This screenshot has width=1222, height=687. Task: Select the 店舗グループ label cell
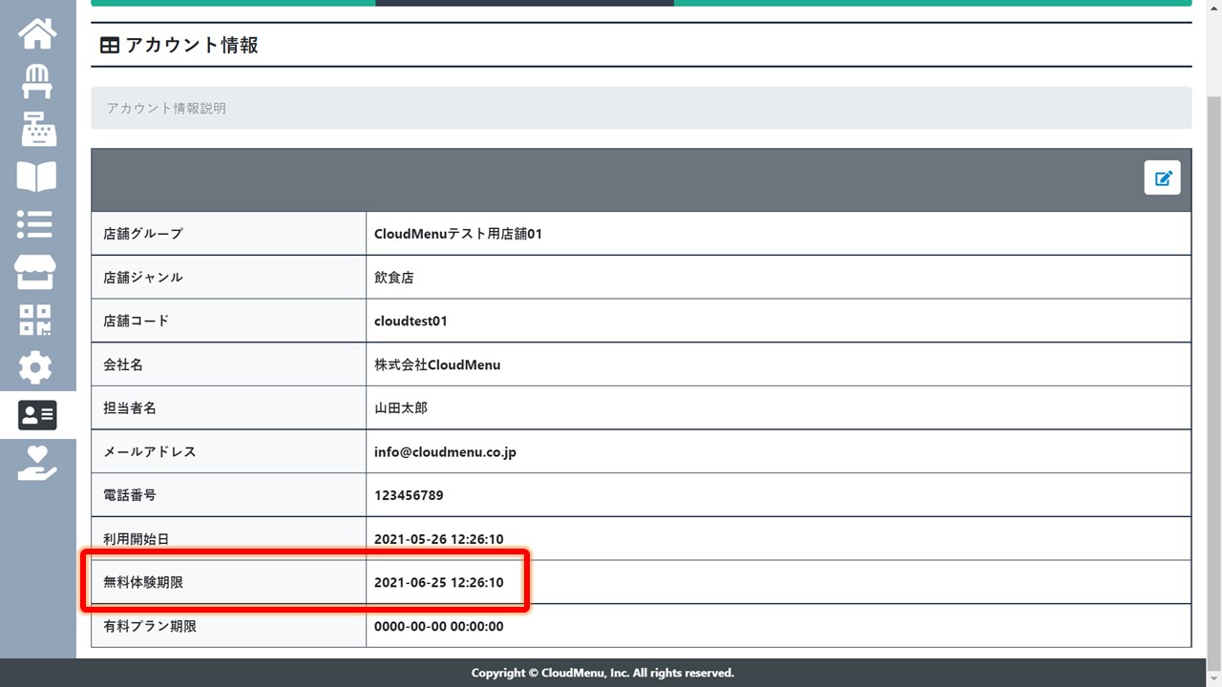click(229, 233)
